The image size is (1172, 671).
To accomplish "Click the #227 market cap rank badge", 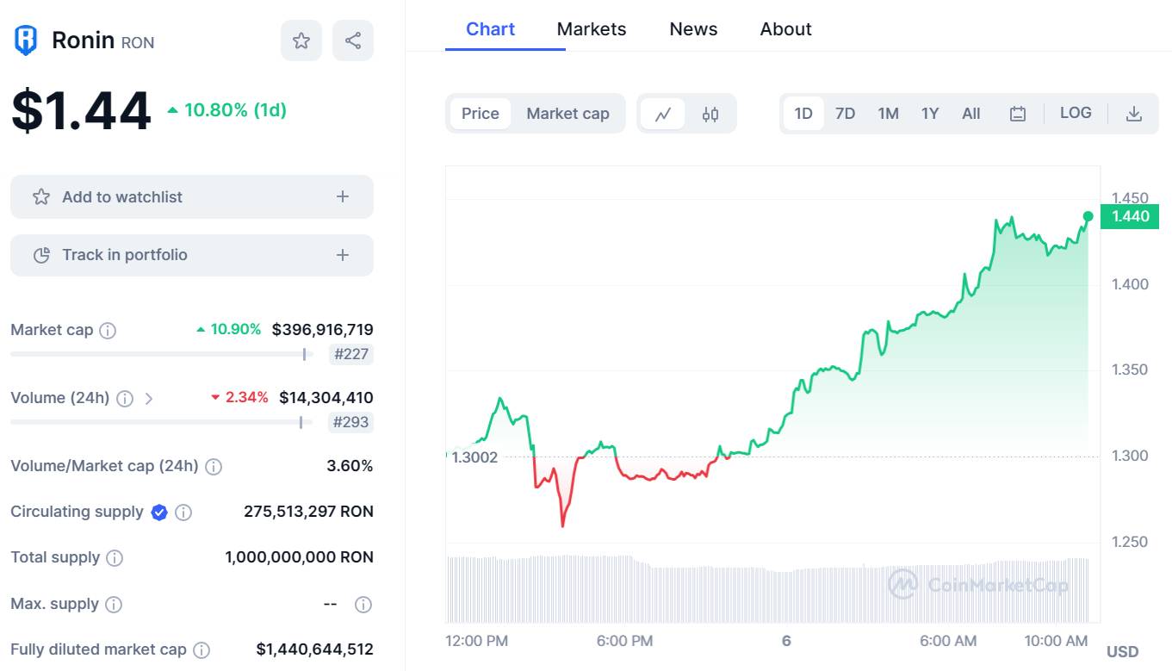I will pyautogui.click(x=351, y=354).
